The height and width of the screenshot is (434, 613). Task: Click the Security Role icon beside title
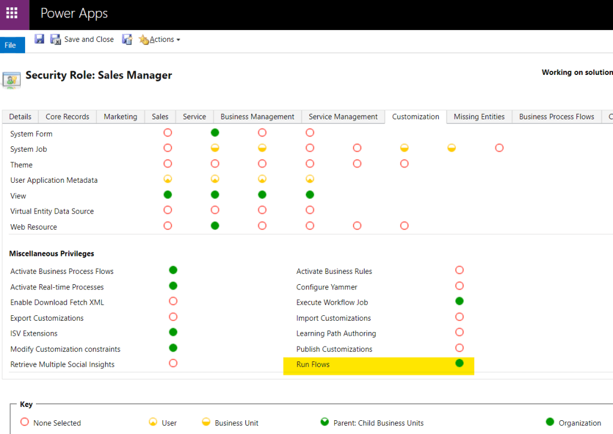click(x=11, y=79)
